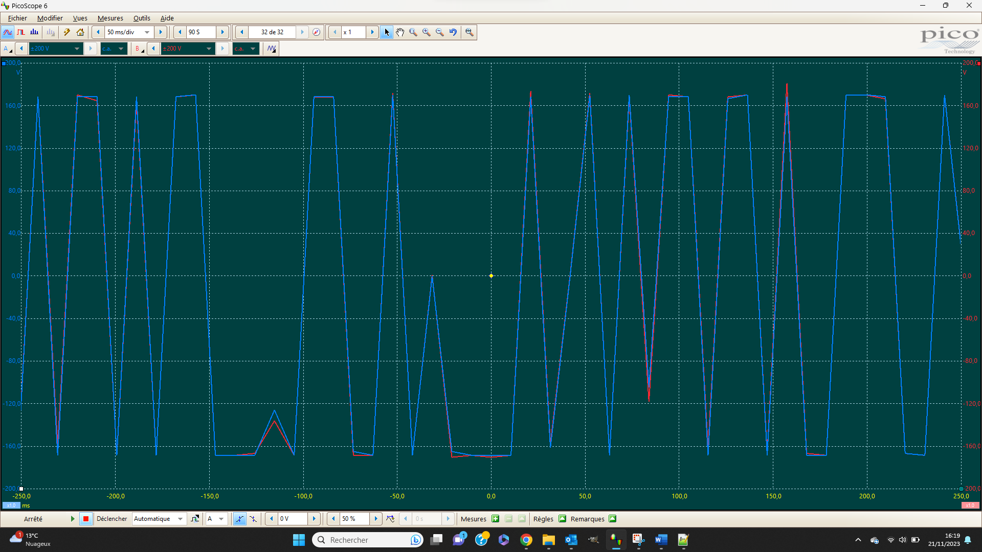Increase the timebase with right arrow
The image size is (982, 552).
click(x=161, y=32)
